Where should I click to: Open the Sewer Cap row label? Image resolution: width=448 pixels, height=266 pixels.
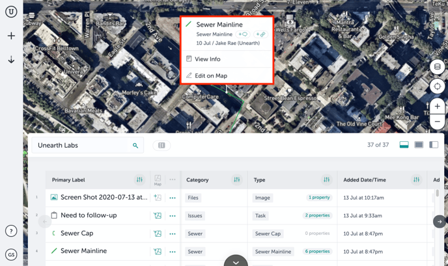click(77, 233)
